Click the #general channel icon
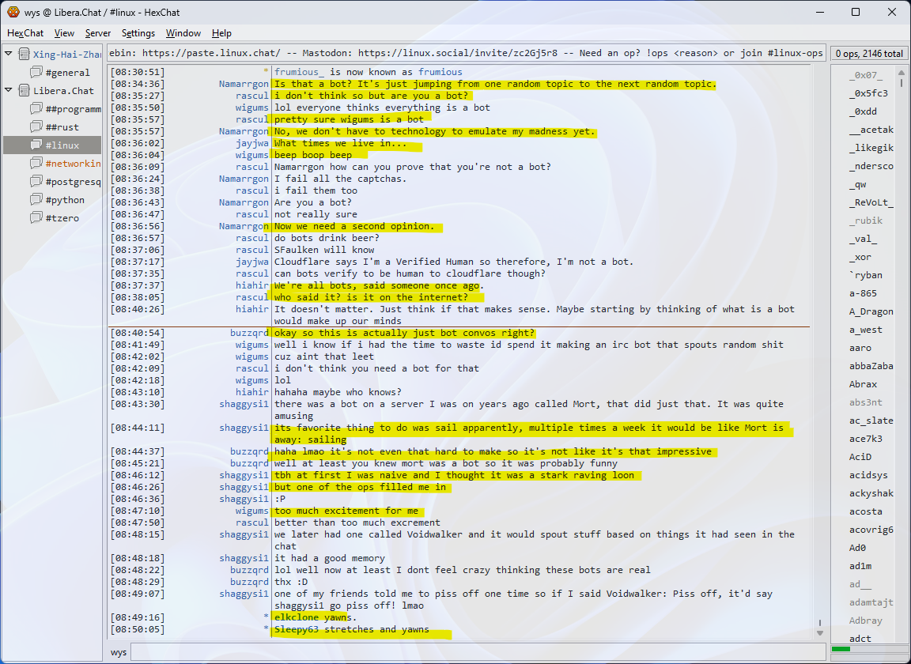 (36, 73)
